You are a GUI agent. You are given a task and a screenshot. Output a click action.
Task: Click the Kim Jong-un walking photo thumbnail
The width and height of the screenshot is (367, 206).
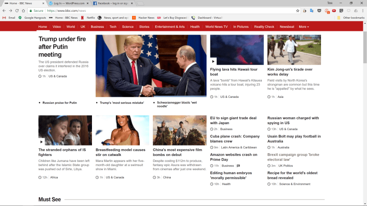click(294, 50)
